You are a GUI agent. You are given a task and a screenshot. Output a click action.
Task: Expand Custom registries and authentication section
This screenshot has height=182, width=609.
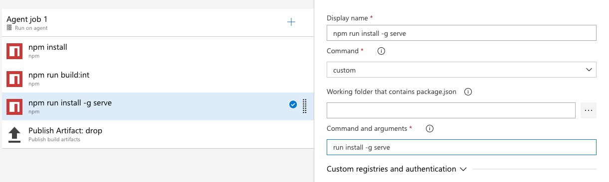coord(397,169)
